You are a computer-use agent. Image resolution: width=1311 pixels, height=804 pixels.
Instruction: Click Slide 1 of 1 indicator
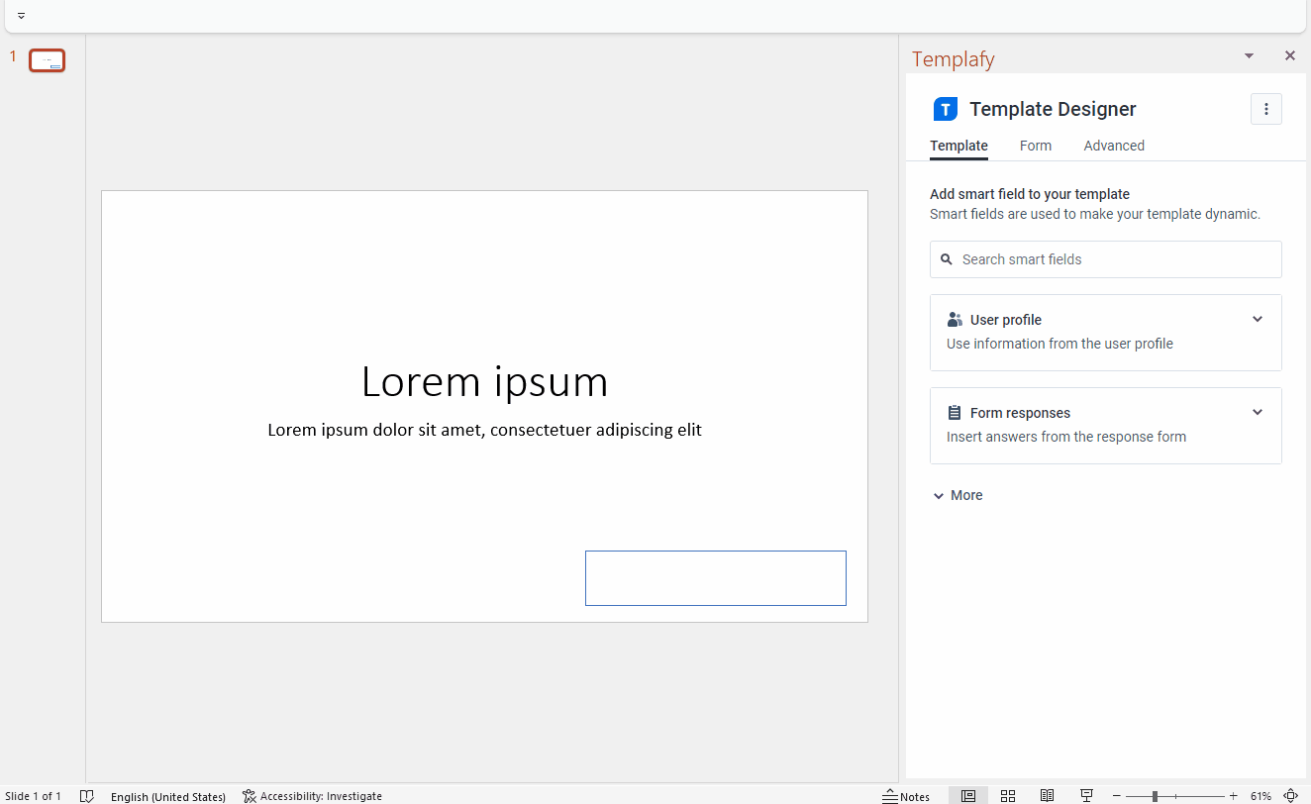(x=35, y=795)
